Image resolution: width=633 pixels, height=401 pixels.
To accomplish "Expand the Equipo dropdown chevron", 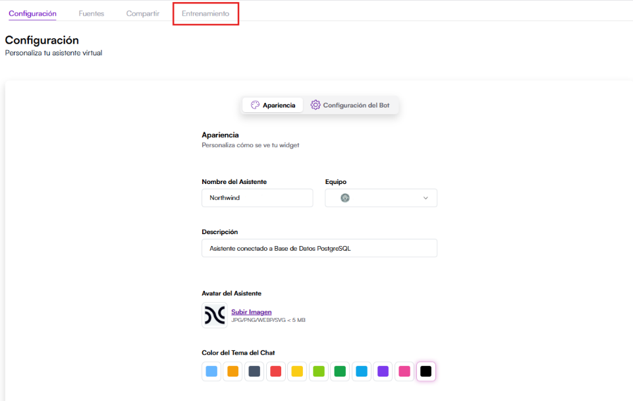I will coord(426,198).
